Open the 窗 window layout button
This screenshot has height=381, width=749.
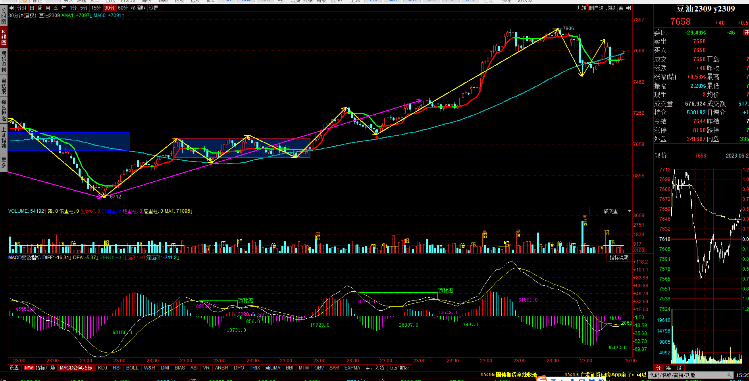tap(621, 8)
